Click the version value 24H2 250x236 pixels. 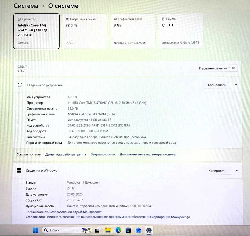[71, 188]
